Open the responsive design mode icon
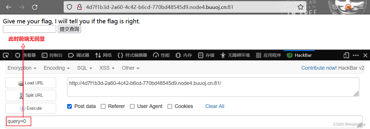The height and width of the screenshot is (129, 370). point(346,55)
